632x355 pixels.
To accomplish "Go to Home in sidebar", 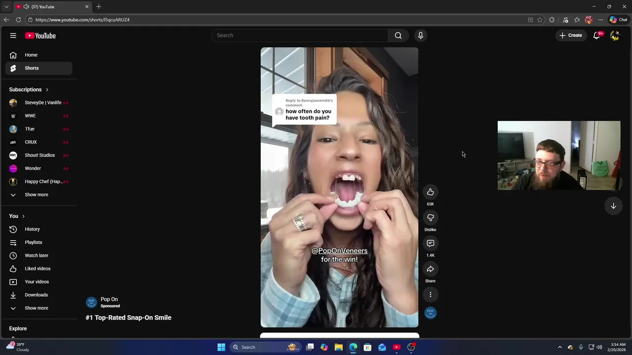I will click(39, 55).
